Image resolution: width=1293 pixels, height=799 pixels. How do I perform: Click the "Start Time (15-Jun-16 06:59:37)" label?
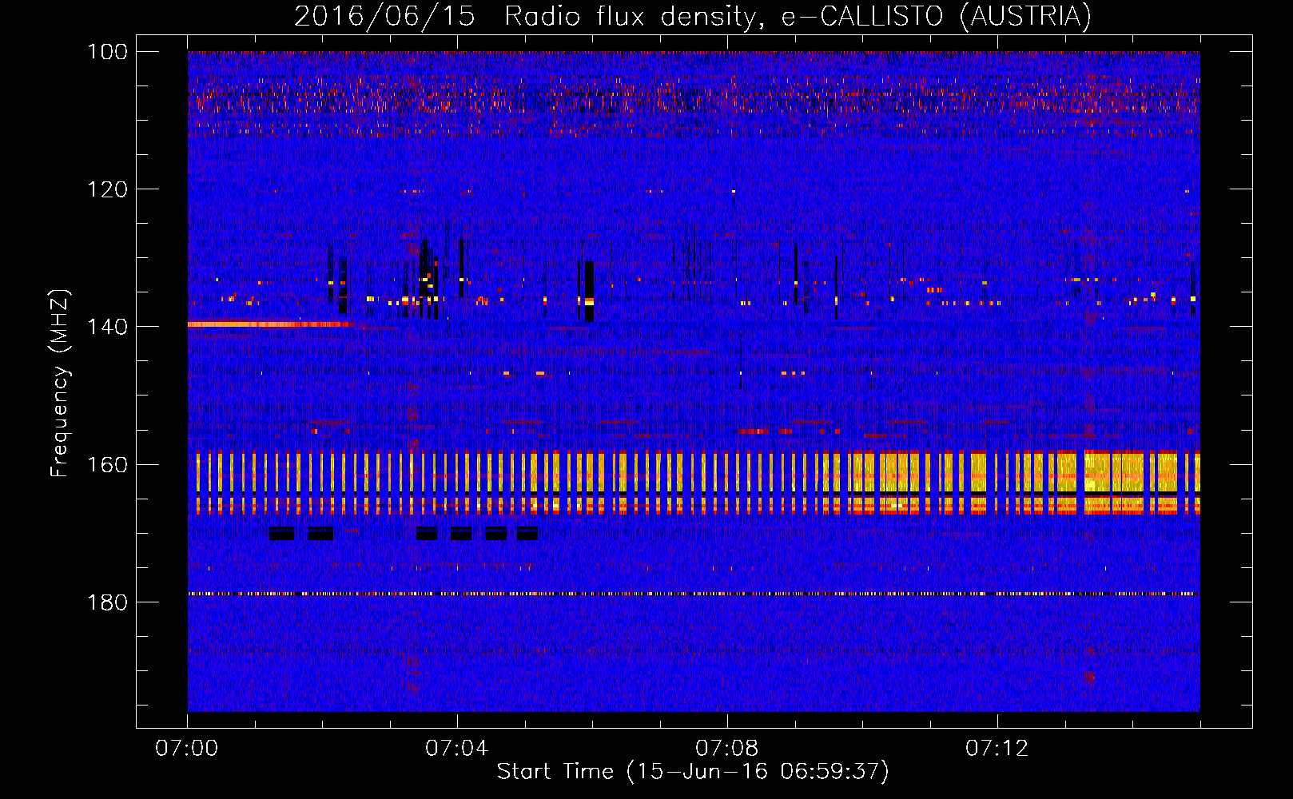click(x=693, y=772)
